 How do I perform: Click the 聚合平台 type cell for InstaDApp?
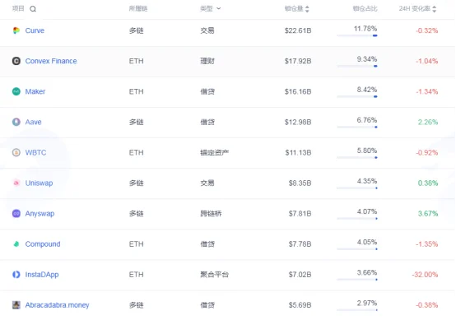click(x=214, y=275)
